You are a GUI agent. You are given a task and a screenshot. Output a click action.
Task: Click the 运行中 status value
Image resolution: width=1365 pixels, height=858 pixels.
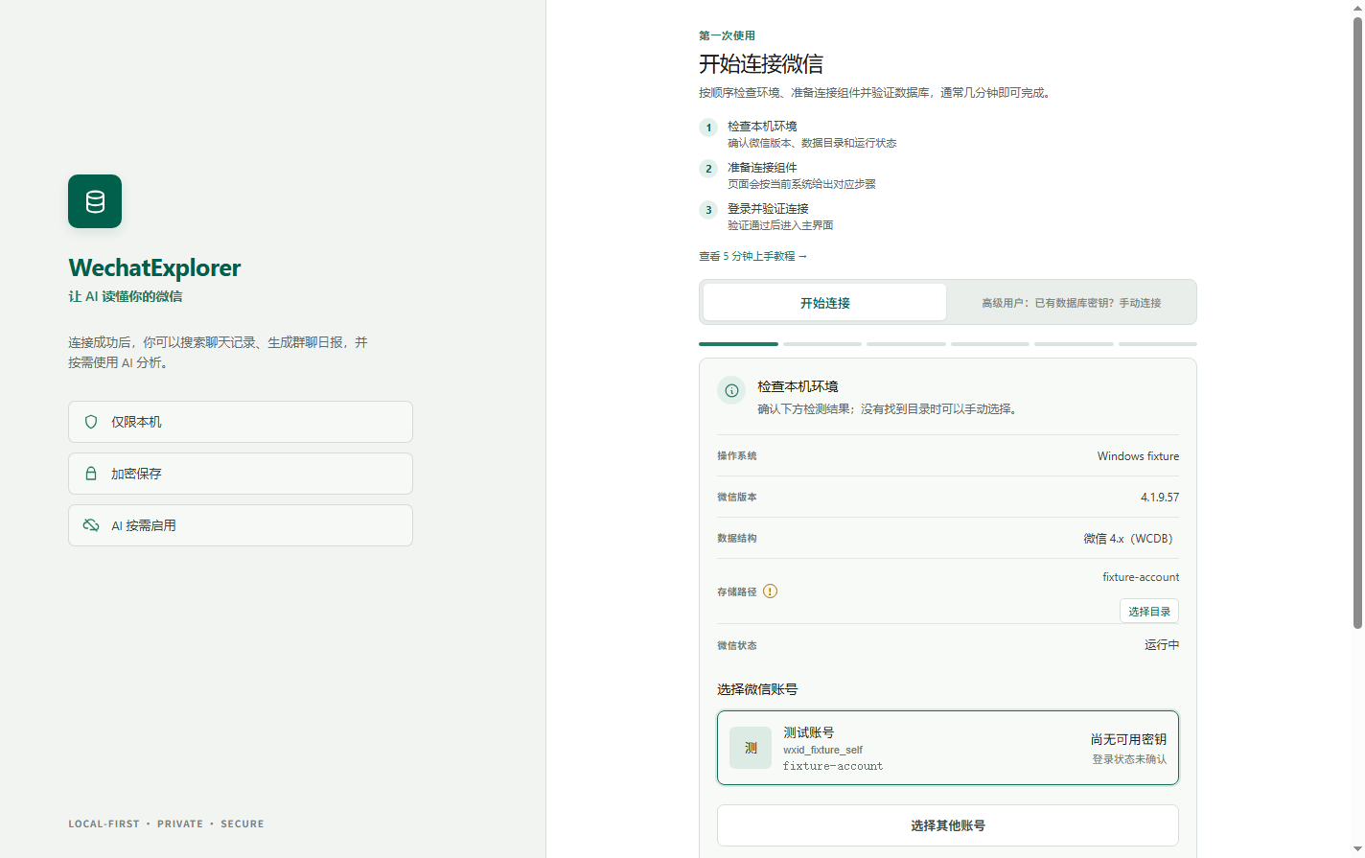point(1162,645)
